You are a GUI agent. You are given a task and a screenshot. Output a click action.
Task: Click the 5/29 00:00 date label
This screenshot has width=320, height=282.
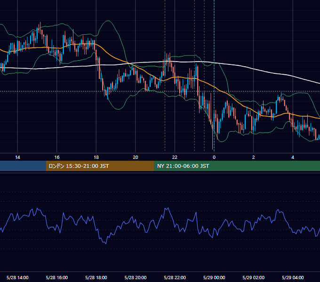[214, 277]
